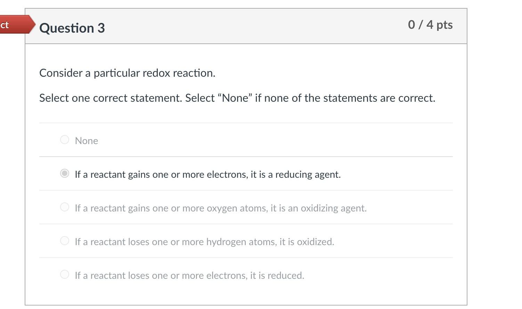Click the "Consider a particular redox reaction" prompt
The image size is (522, 309).
pyautogui.click(x=127, y=73)
